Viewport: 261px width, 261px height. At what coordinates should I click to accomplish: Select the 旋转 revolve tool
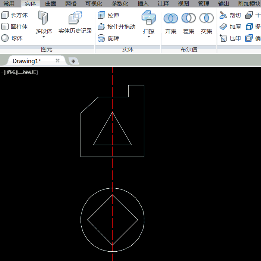pyautogui.click(x=108, y=38)
